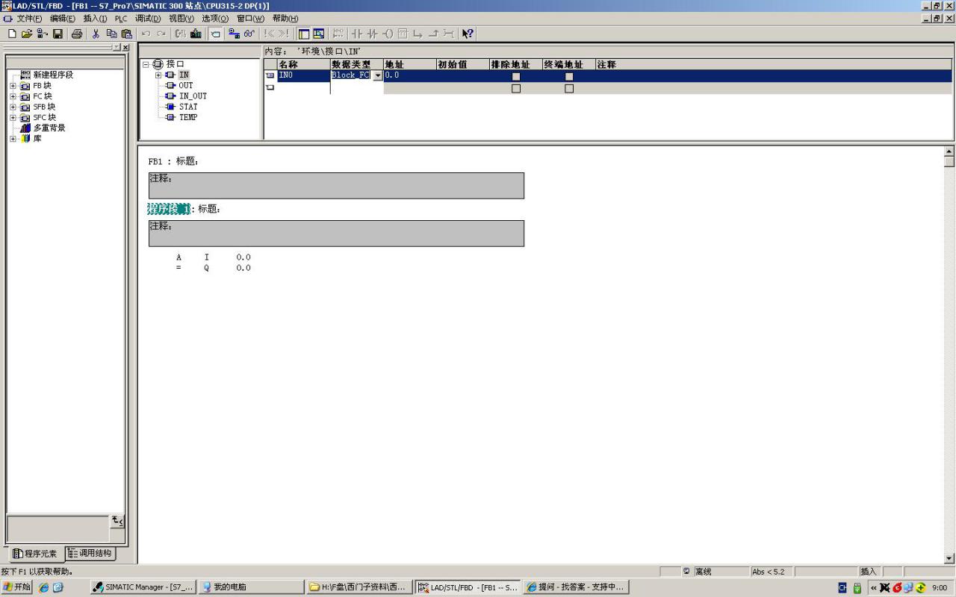Click the Redo arrow icon
Viewport: 956px width, 597px height.
[161, 34]
